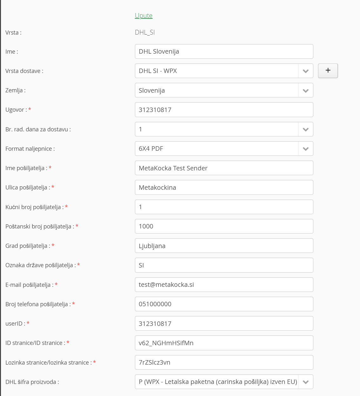Click the Zemlja label
This screenshot has width=360, height=396.
click(16, 90)
